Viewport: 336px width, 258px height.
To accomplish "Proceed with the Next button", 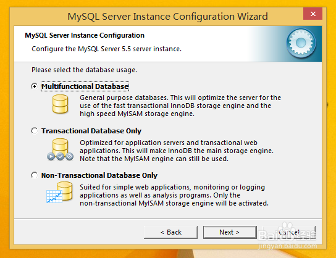I will (x=230, y=232).
